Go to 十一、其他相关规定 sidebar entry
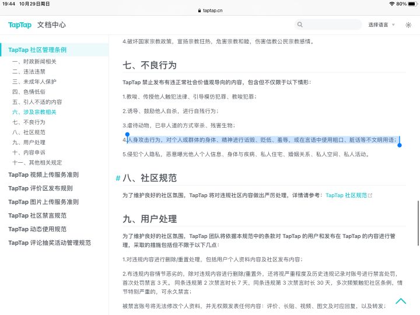Viewport: 420px width, 315px height. (x=37, y=163)
